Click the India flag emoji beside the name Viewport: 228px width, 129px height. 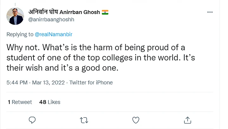pyautogui.click(x=105, y=12)
